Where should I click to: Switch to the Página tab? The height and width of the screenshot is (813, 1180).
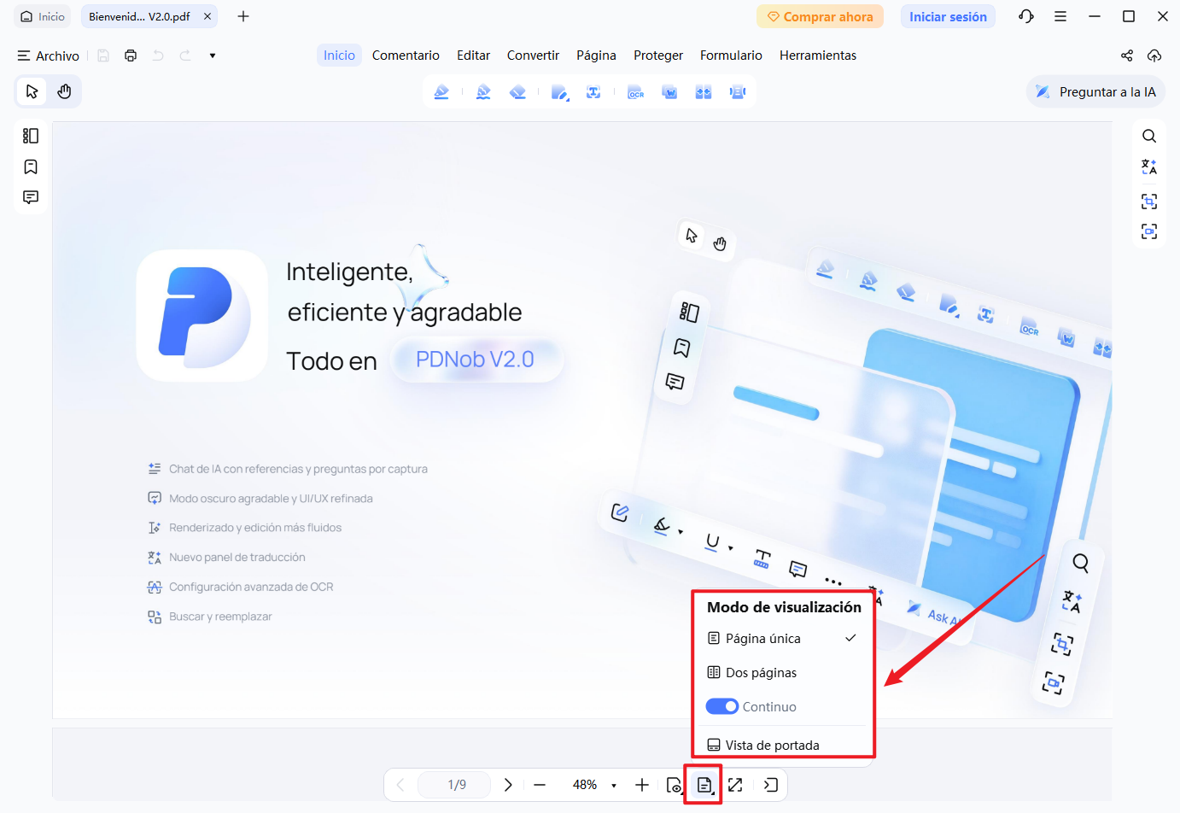[x=596, y=56]
